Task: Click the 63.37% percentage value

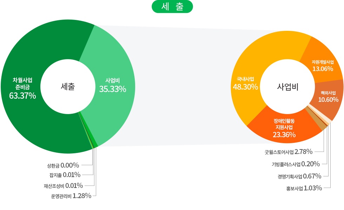Action: click(22, 96)
